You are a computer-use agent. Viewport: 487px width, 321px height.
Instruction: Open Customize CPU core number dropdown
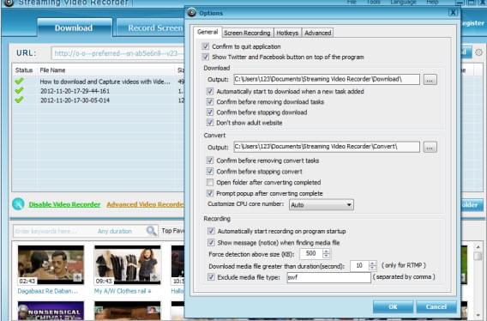(322, 204)
